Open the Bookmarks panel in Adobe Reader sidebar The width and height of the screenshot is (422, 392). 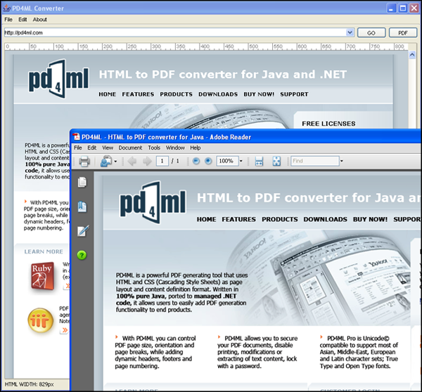pyautogui.click(x=82, y=207)
